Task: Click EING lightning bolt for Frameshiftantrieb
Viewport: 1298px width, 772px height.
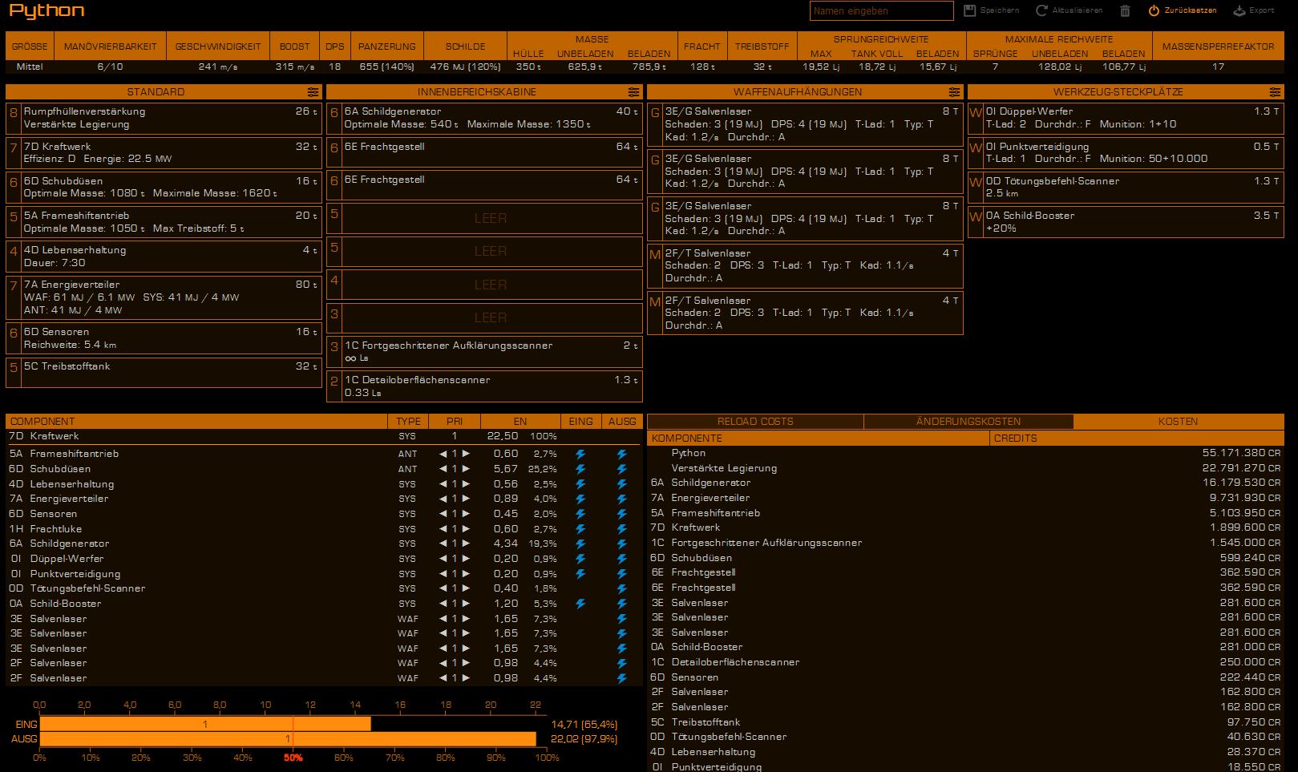Action: [x=580, y=455]
